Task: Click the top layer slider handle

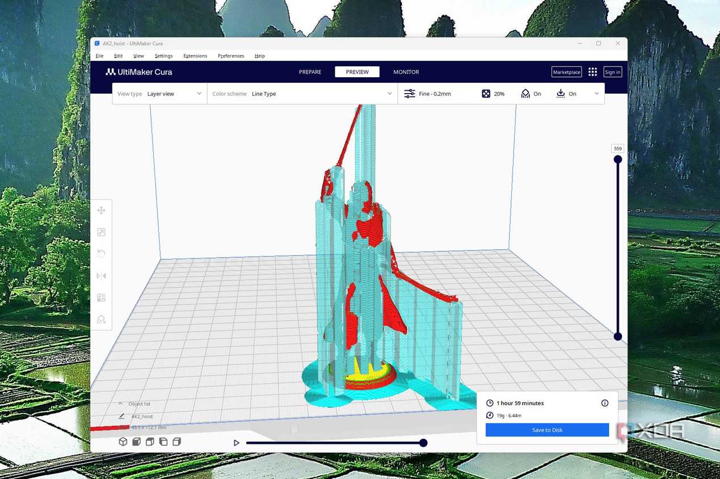Action: pos(618,159)
